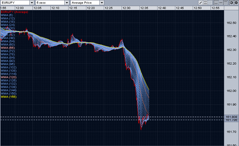The width and height of the screenshot is (239, 146).
Task: Click the 12:05 time axis label
Action: pos(37,8)
